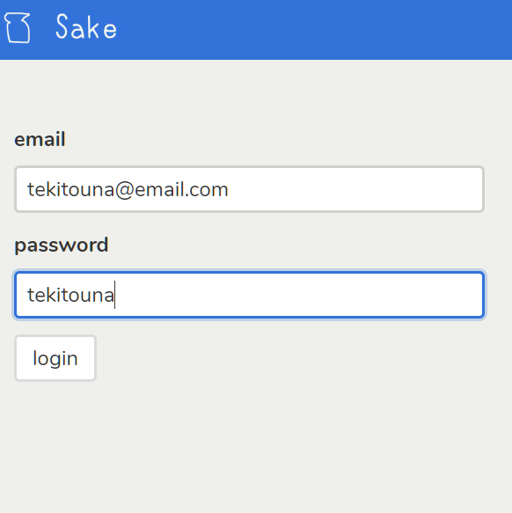Click the bold "password" label

point(62,246)
